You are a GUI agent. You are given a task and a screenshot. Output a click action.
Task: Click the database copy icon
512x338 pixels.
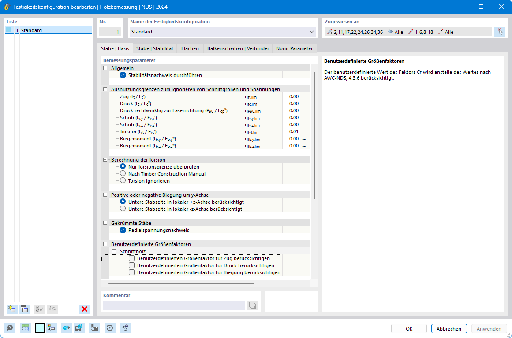click(x=94, y=328)
